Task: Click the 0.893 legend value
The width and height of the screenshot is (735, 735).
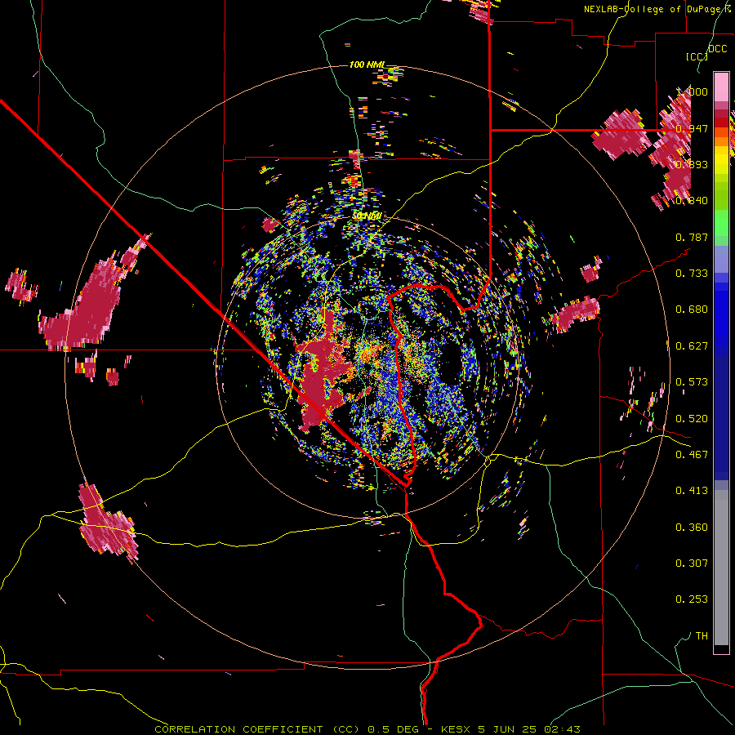Action: tap(692, 164)
